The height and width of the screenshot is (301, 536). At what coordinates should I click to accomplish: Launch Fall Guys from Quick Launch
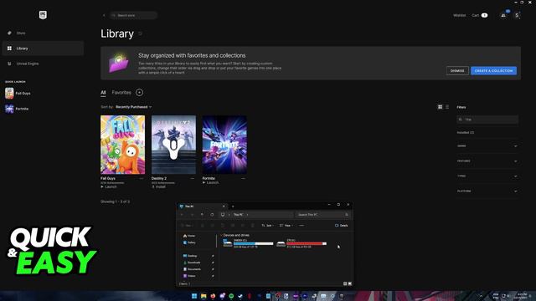18,93
